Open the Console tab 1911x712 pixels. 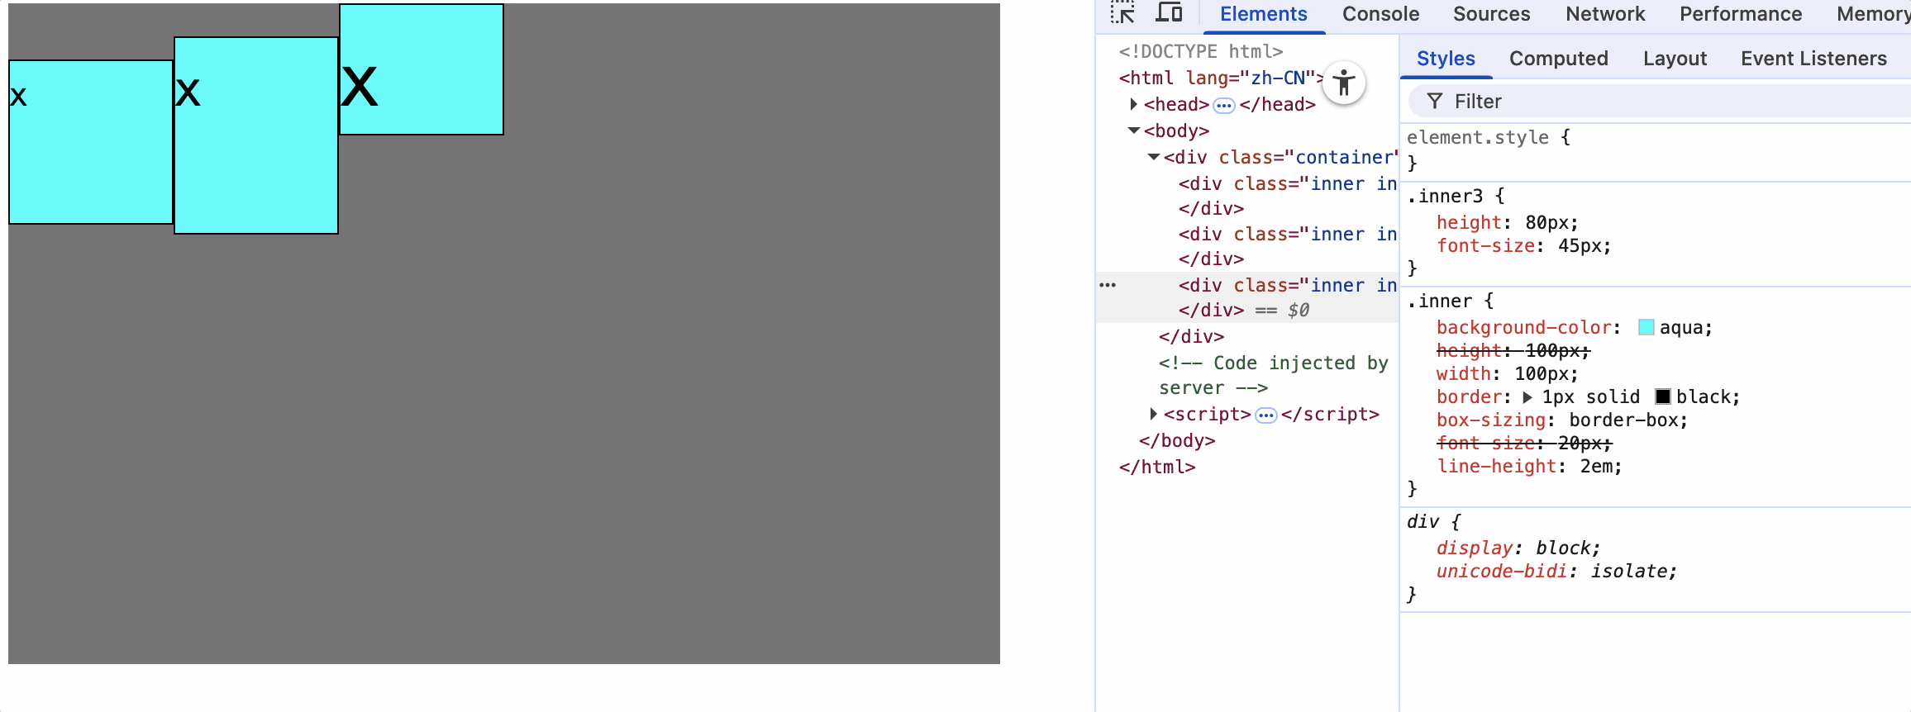click(x=1380, y=14)
